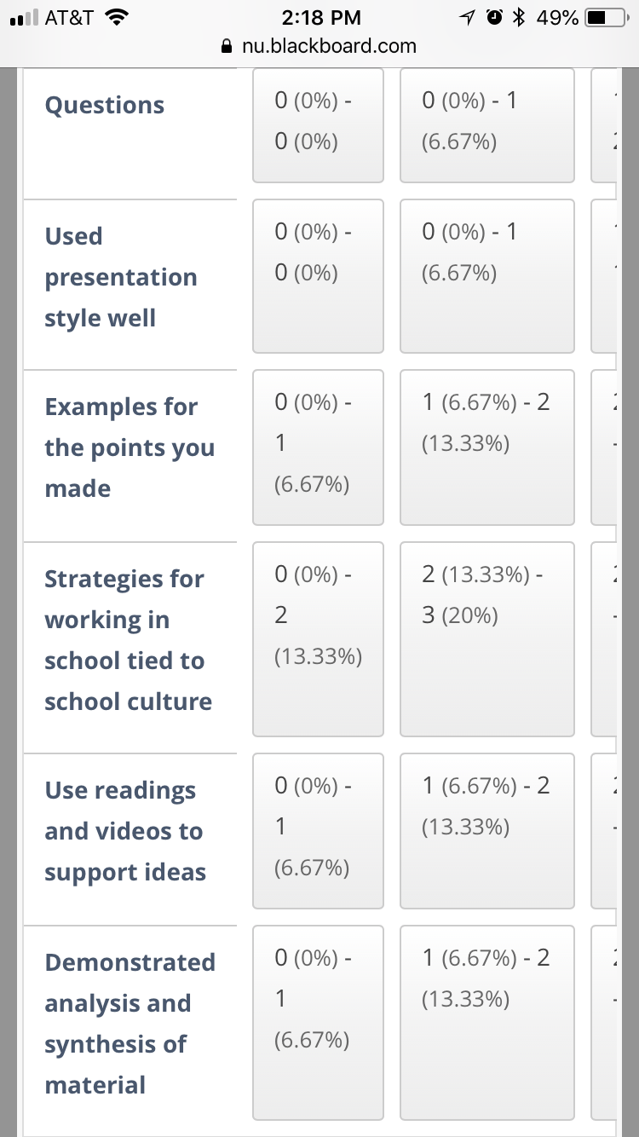Select first cell of Used presentation style well
The width and height of the screenshot is (639, 1137).
click(318, 276)
